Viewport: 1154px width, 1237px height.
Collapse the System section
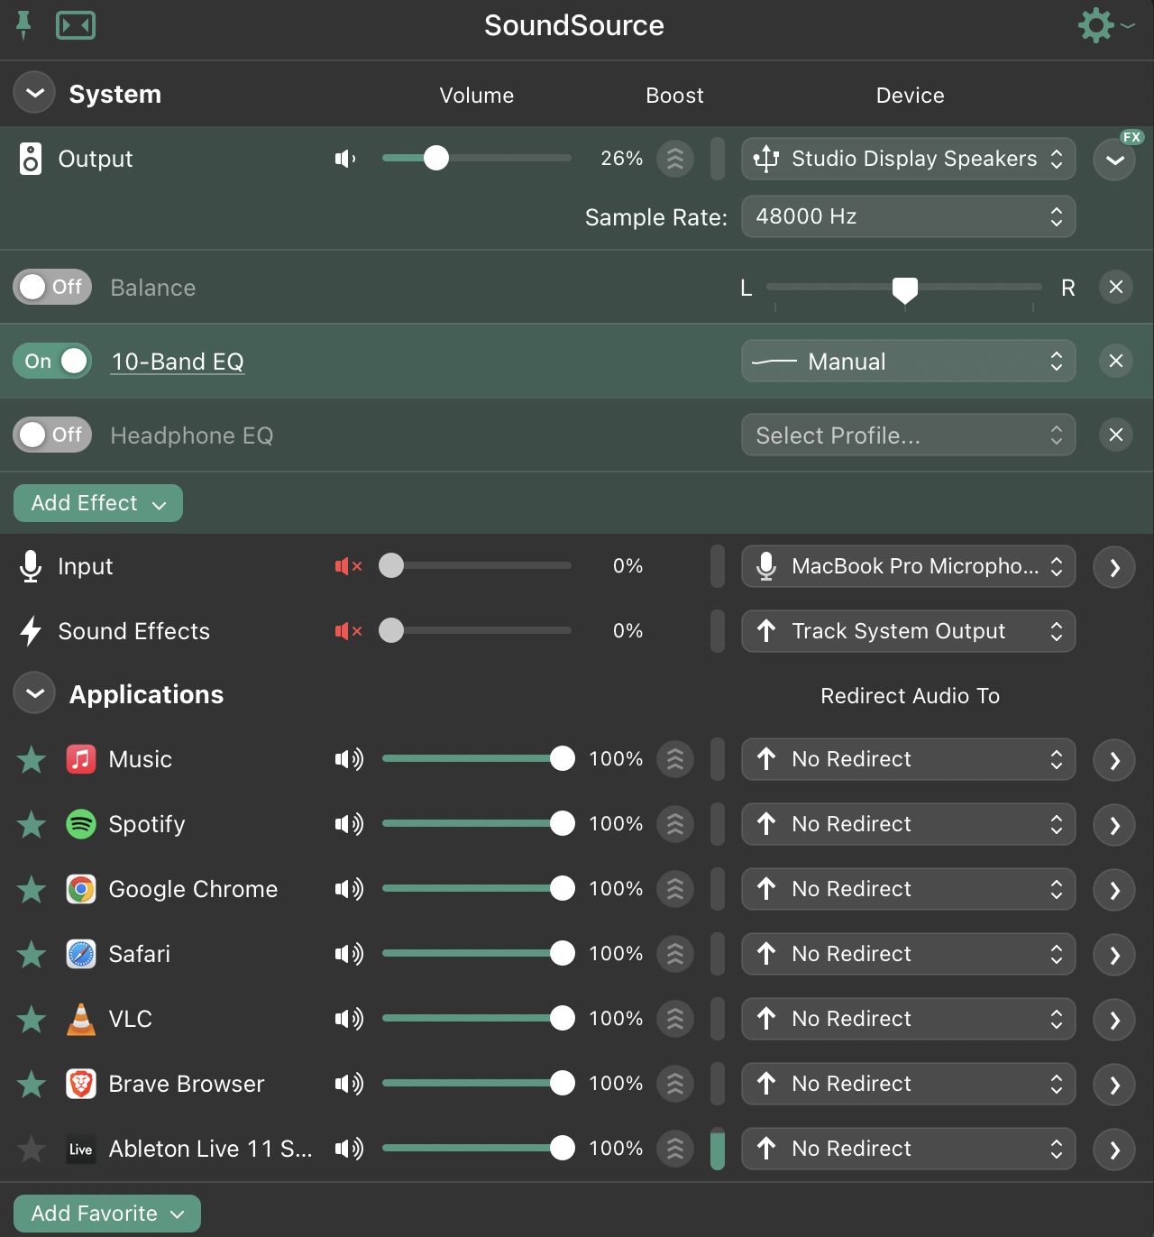(34, 93)
